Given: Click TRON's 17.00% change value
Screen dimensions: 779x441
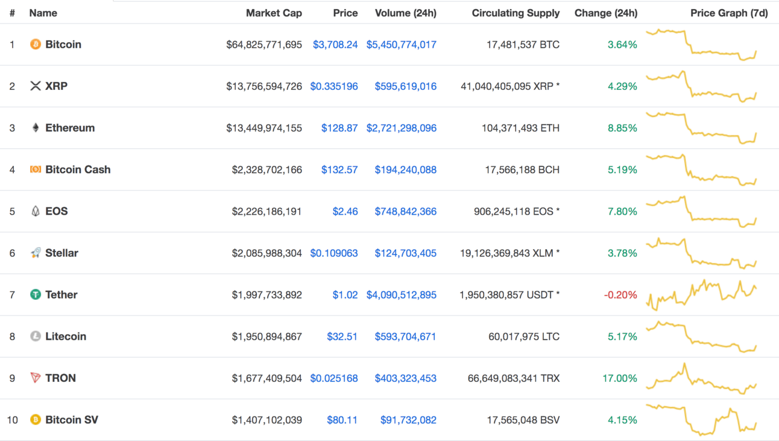Looking at the screenshot, I should pyautogui.click(x=620, y=378).
